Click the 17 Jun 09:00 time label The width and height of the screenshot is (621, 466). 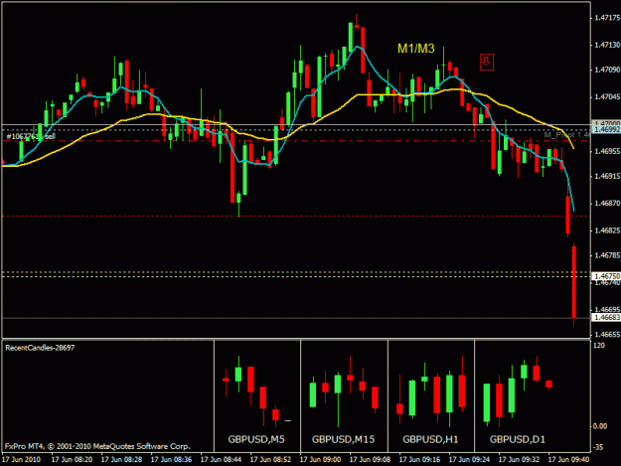tap(320, 460)
